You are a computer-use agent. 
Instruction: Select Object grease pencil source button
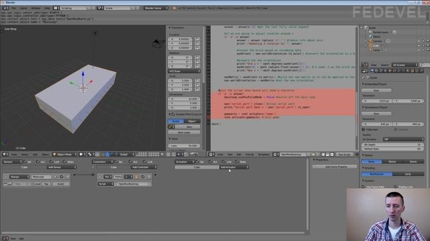[x=192, y=121]
